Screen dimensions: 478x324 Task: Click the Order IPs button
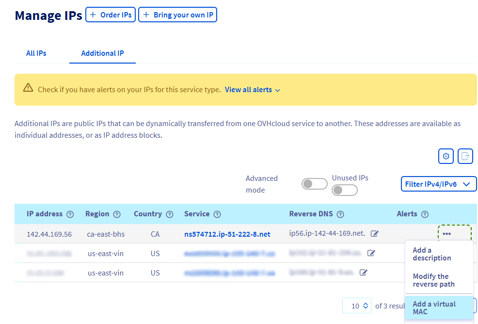111,15
